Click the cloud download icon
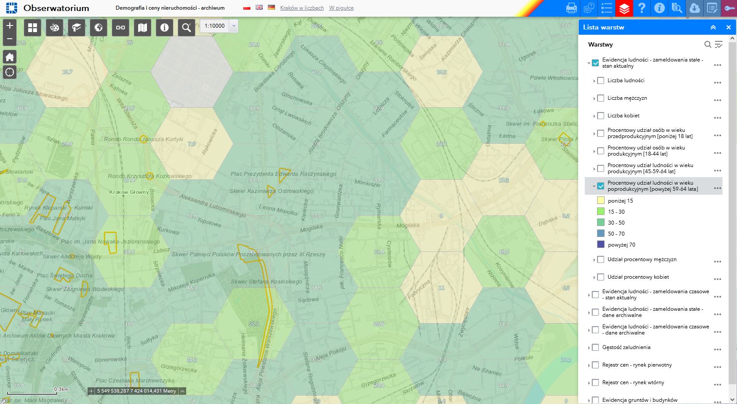 (x=694, y=8)
